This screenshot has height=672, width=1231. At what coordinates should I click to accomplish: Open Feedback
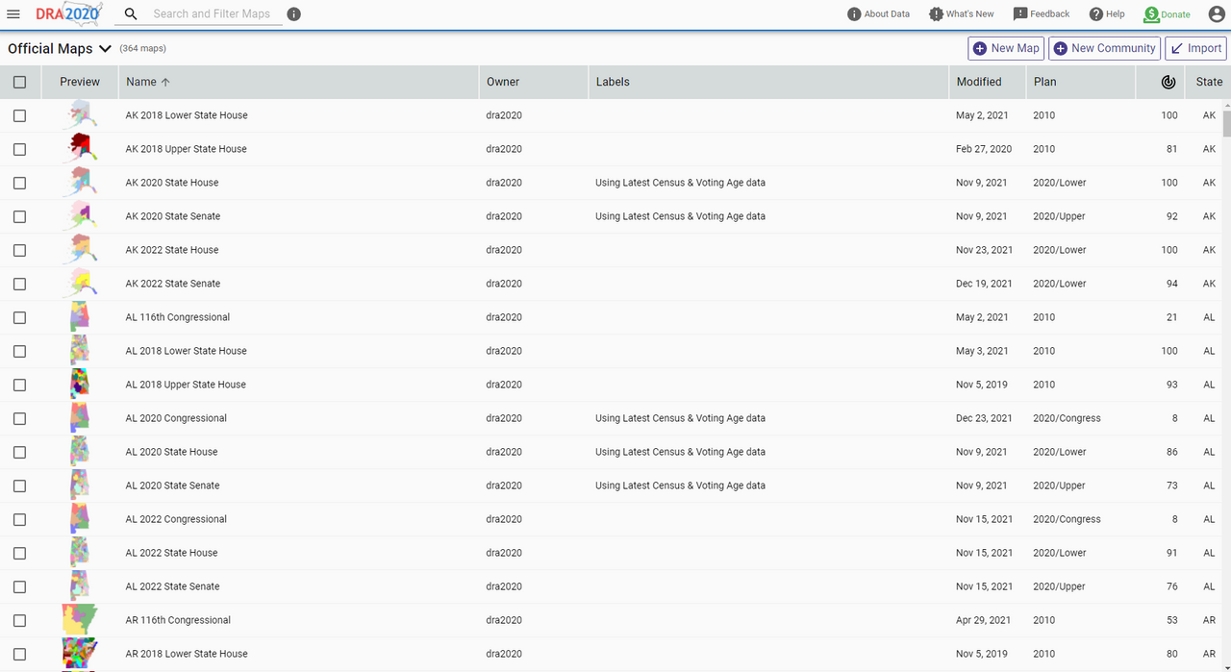click(1042, 14)
